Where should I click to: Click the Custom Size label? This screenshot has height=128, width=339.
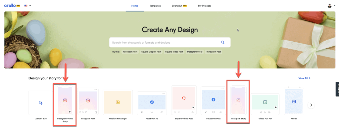pos(41,119)
